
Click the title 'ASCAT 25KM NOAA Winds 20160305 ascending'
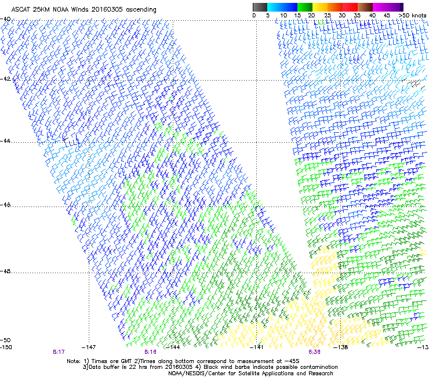(x=83, y=10)
